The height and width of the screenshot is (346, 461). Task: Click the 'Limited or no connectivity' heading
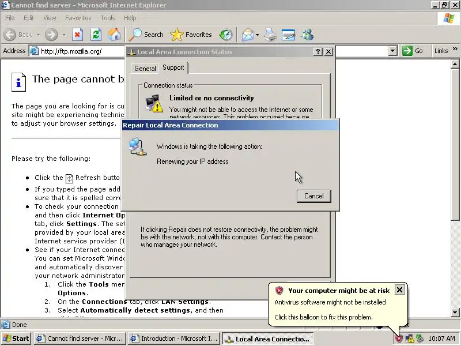pyautogui.click(x=211, y=98)
